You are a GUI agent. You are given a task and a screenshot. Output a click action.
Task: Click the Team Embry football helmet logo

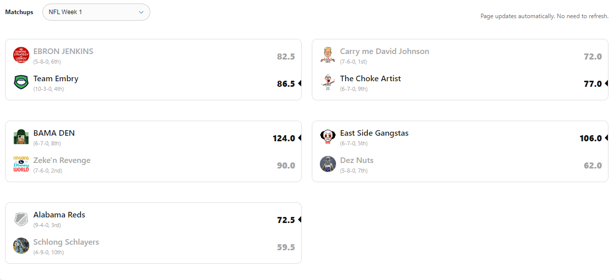(x=21, y=82)
